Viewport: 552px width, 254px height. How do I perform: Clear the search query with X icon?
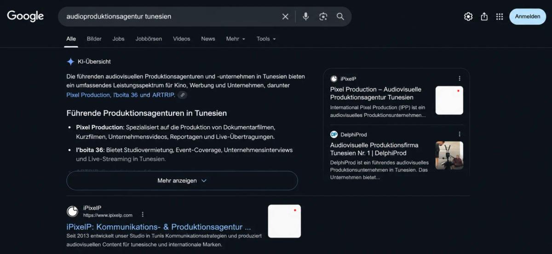point(285,17)
